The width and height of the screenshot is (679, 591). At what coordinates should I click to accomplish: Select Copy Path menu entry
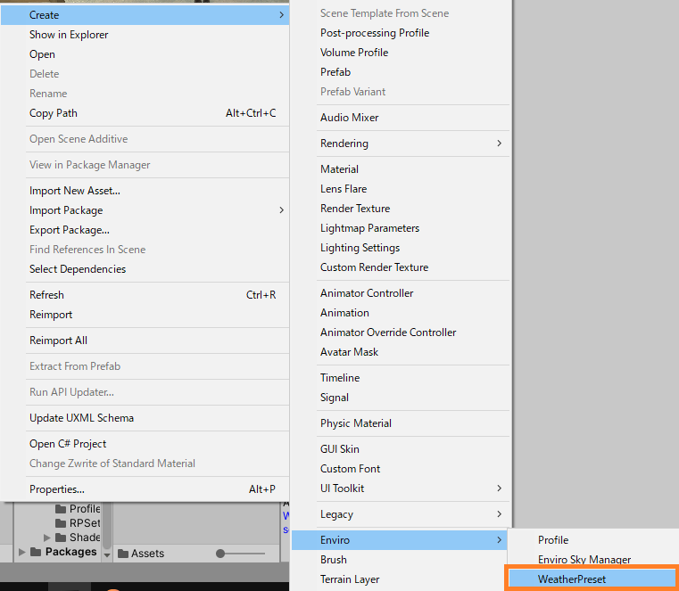point(145,113)
